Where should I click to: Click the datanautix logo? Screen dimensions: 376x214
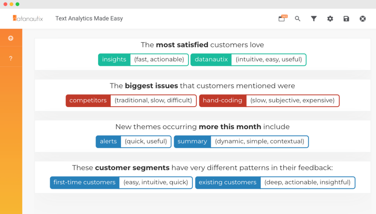tap(28, 18)
